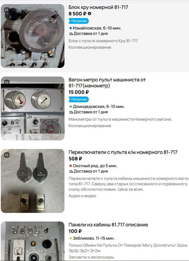Open the cabin panel photo for 81.717
Screen dimensions: 189x261
[x=33, y=241]
